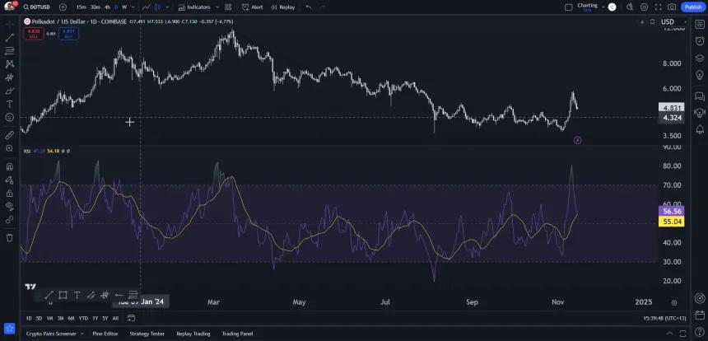Open the watchlist panel icon
The image size is (708, 341).
pos(700,25)
